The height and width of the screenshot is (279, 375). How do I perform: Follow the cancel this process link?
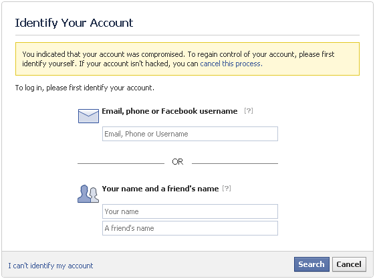pos(231,64)
